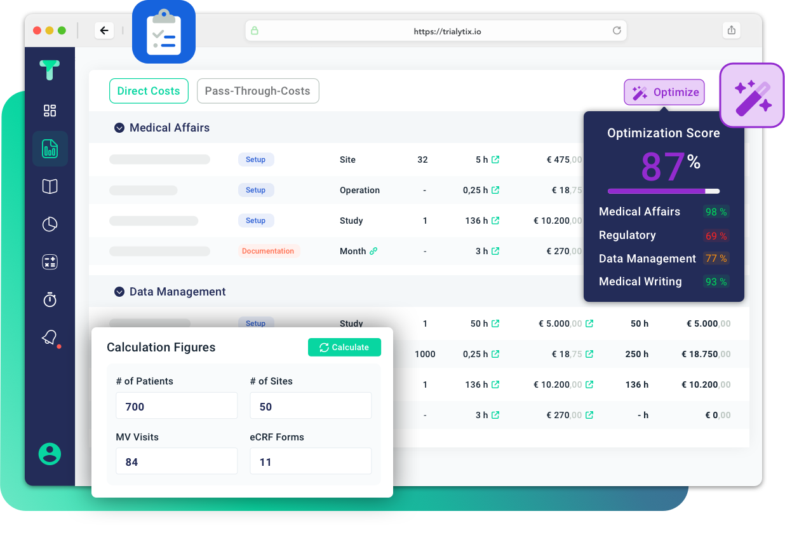
Task: Collapse the Medical Affairs section
Action: coord(119,127)
